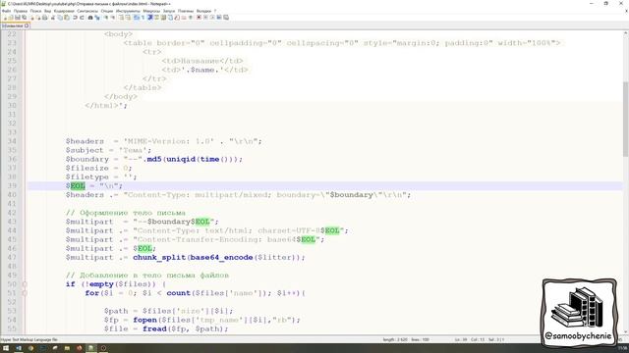The height and width of the screenshot is (353, 629).
Task: Click the fopen tmp_name line
Action: pos(202,320)
